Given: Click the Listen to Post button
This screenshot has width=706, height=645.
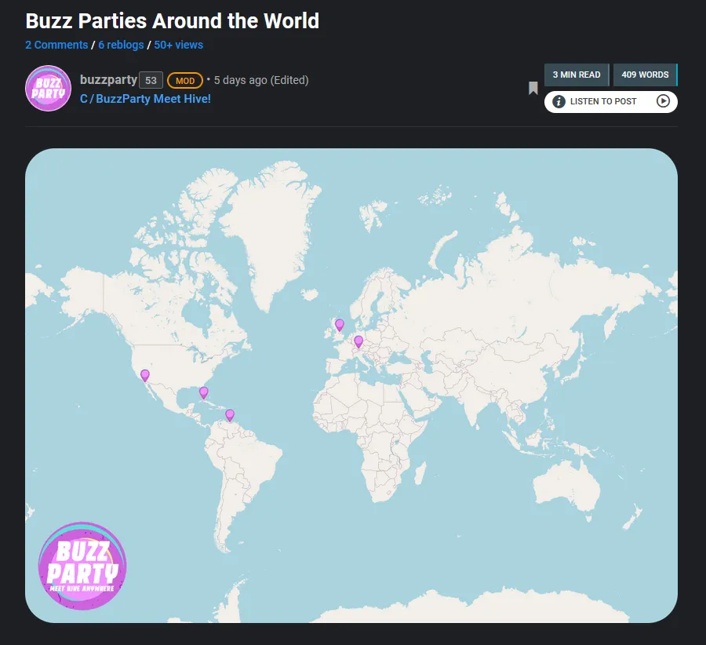Looking at the screenshot, I should click(610, 102).
